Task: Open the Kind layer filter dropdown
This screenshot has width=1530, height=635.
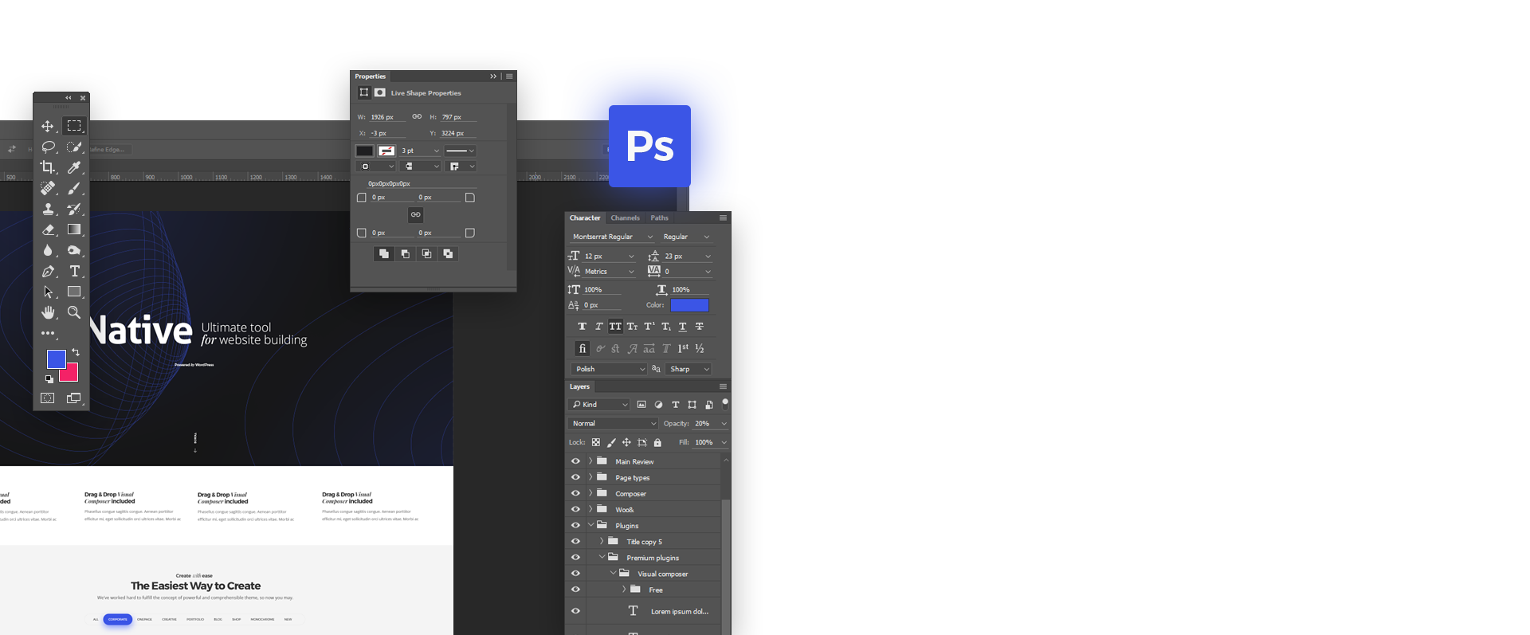Action: [599, 405]
